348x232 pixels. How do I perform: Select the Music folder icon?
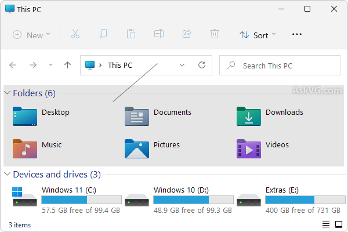point(25,148)
